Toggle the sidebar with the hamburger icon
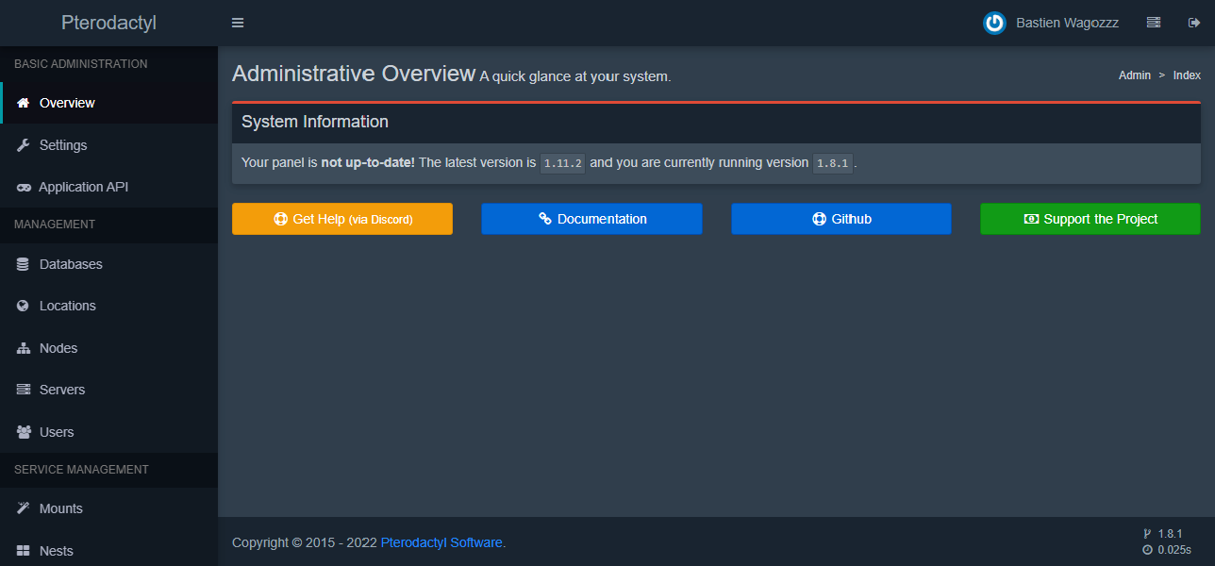The width and height of the screenshot is (1215, 566). click(x=238, y=23)
